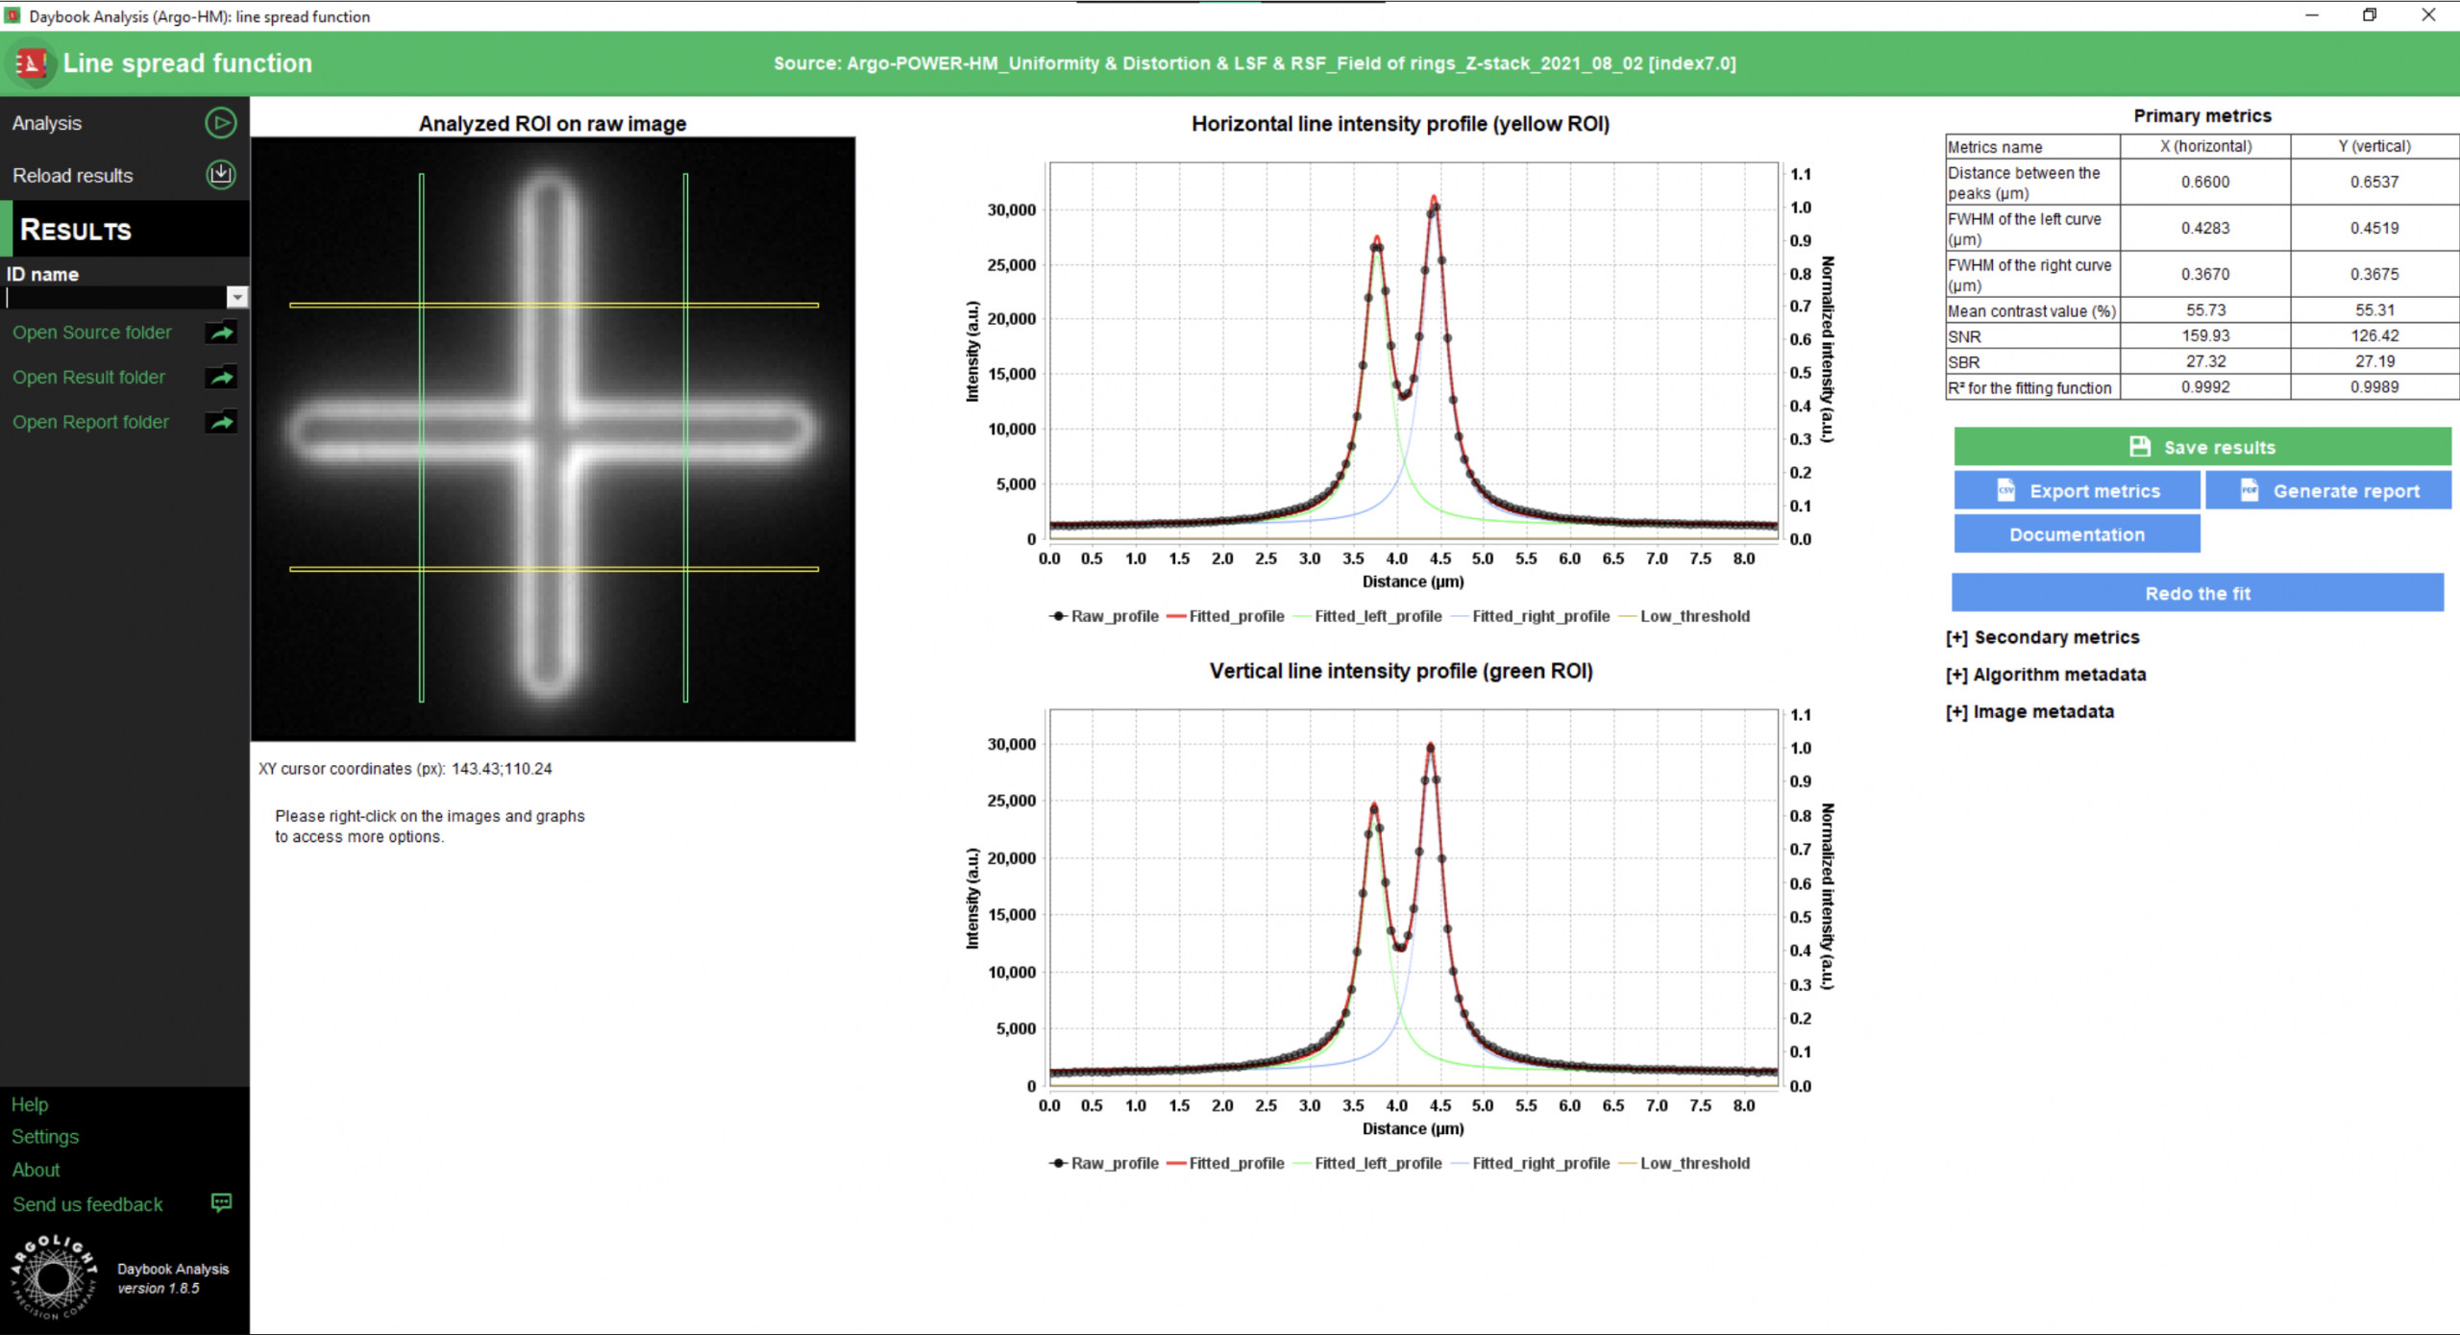Open the Help menu item
Viewport: 2460px width, 1335px height.
pyautogui.click(x=30, y=1104)
